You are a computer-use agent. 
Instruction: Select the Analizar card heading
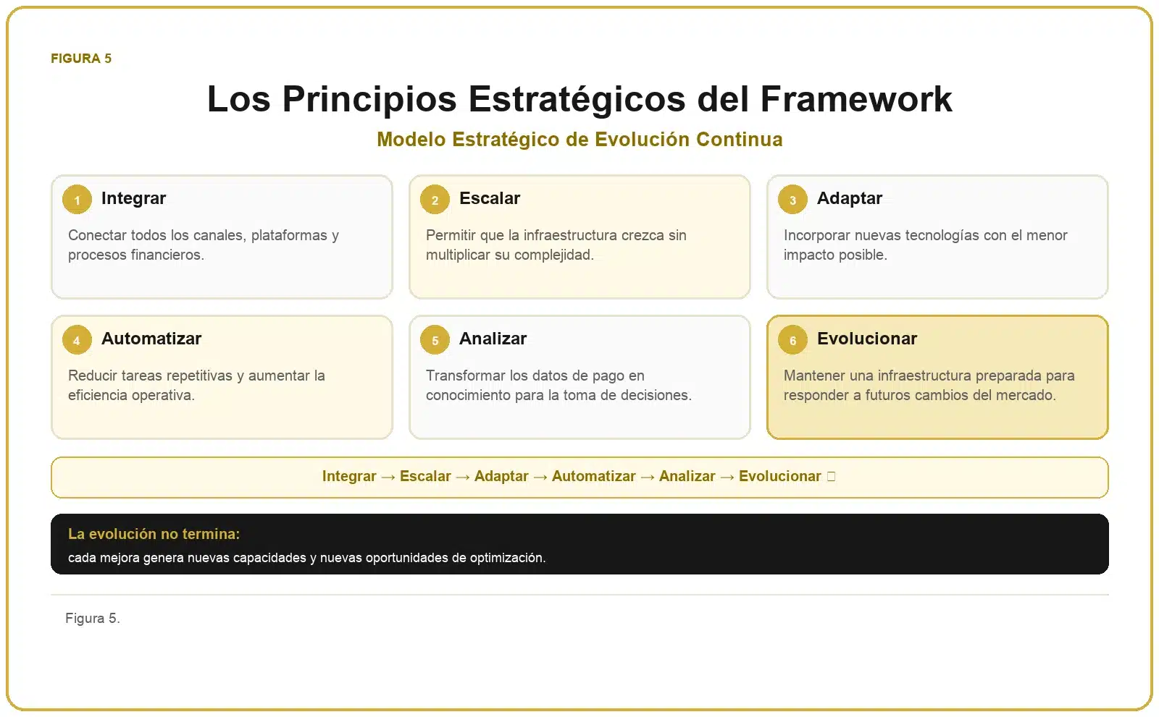(493, 339)
